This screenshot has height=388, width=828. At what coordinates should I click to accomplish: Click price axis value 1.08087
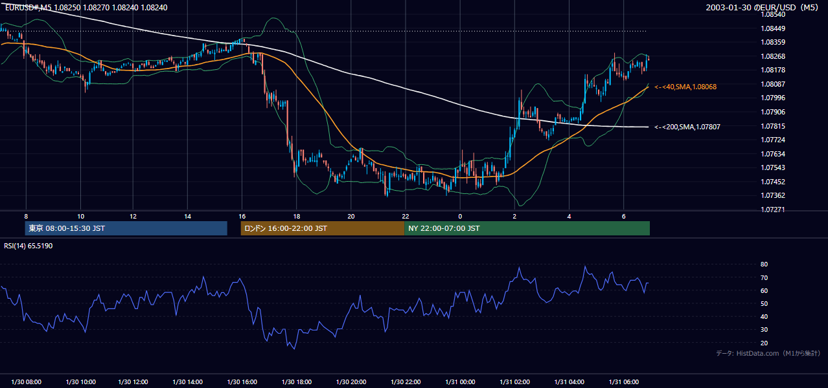coord(774,84)
